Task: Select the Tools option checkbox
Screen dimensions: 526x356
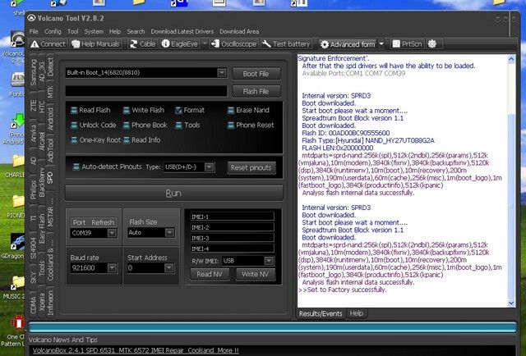Action: (178, 126)
